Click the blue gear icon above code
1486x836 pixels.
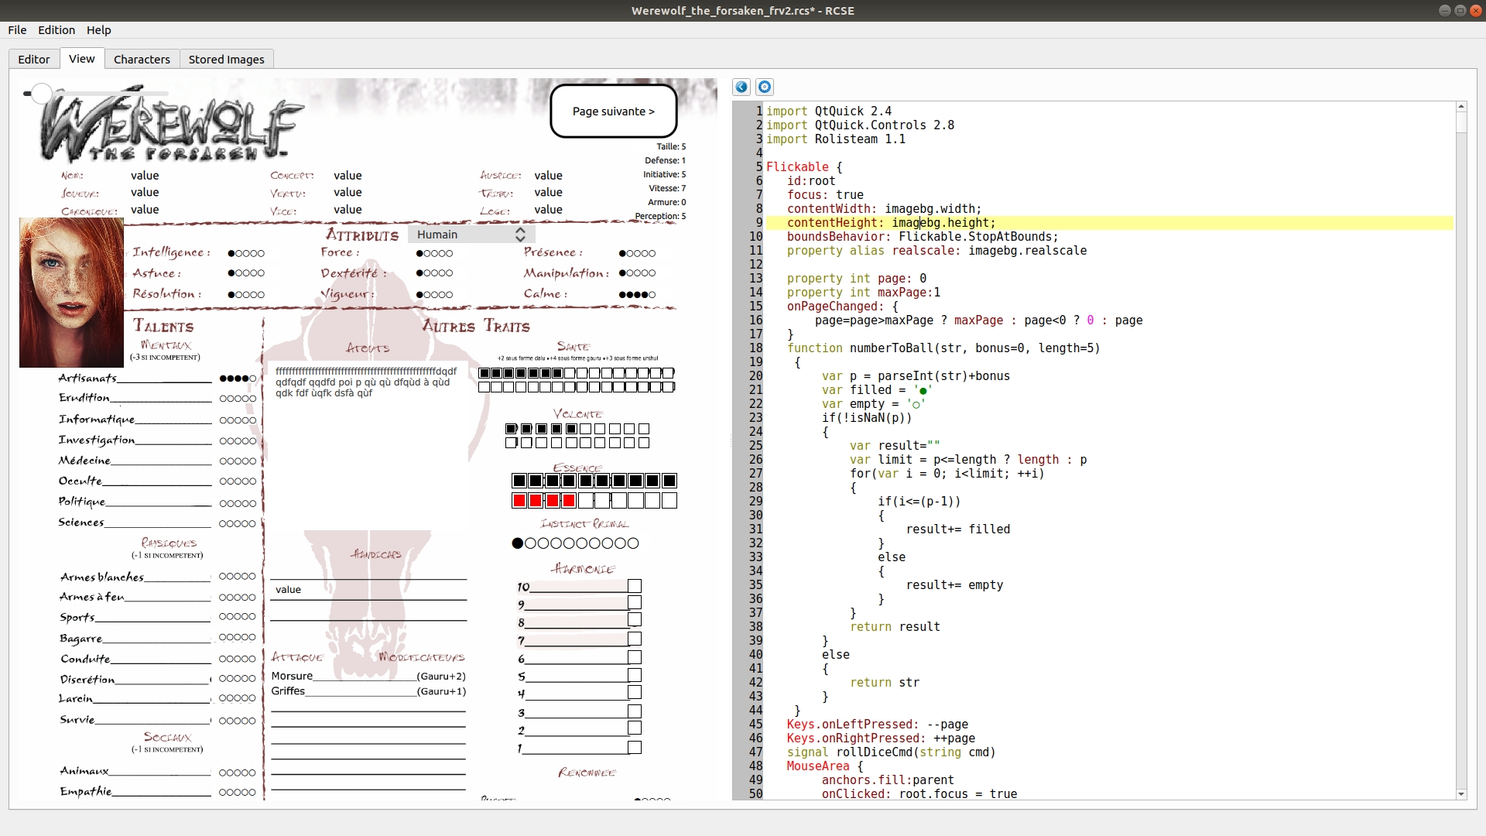765,87
